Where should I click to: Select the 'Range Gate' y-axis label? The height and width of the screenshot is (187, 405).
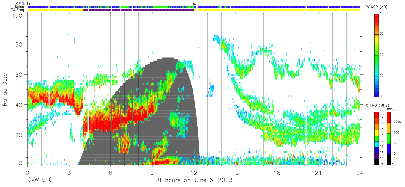point(5,90)
